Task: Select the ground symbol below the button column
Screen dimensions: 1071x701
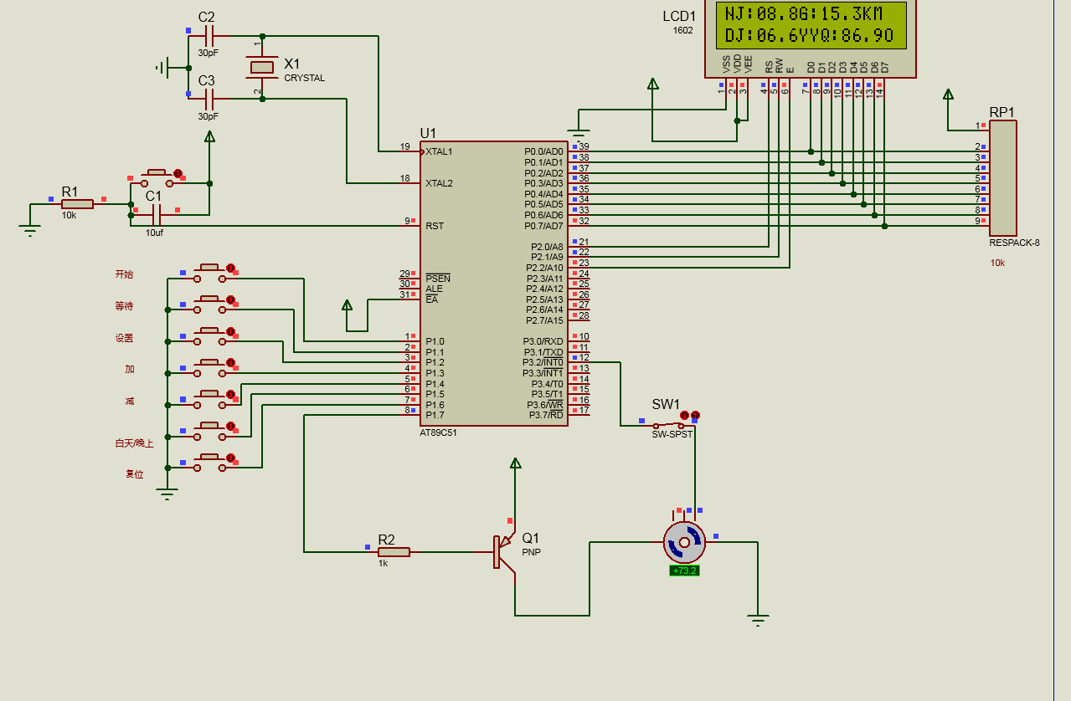Action: point(167,494)
